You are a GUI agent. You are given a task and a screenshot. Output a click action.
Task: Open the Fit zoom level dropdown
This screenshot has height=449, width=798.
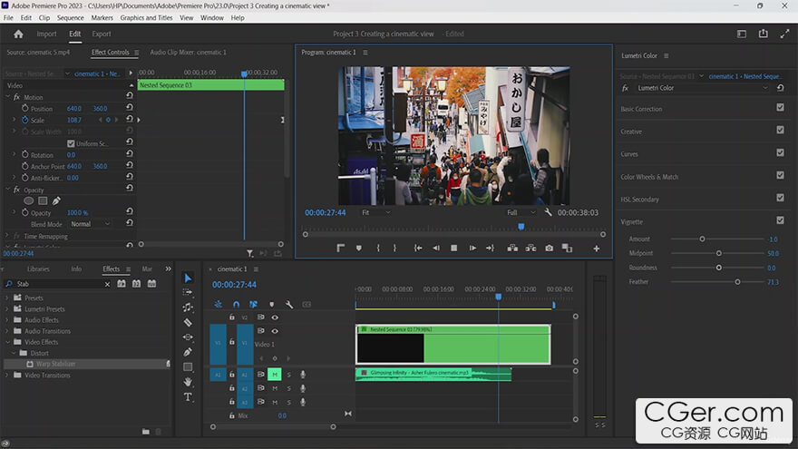tap(376, 212)
